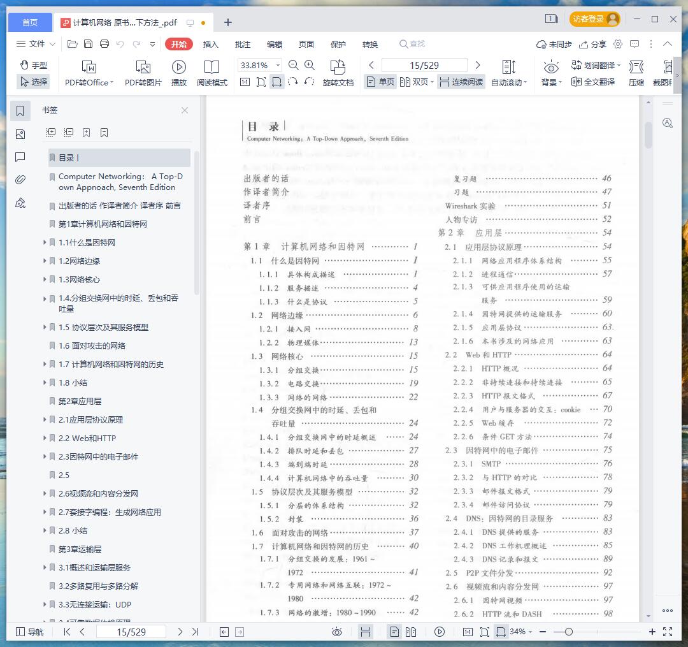The height and width of the screenshot is (647, 688).
Task: Switch to the 保护 ribbon tab
Action: [338, 45]
